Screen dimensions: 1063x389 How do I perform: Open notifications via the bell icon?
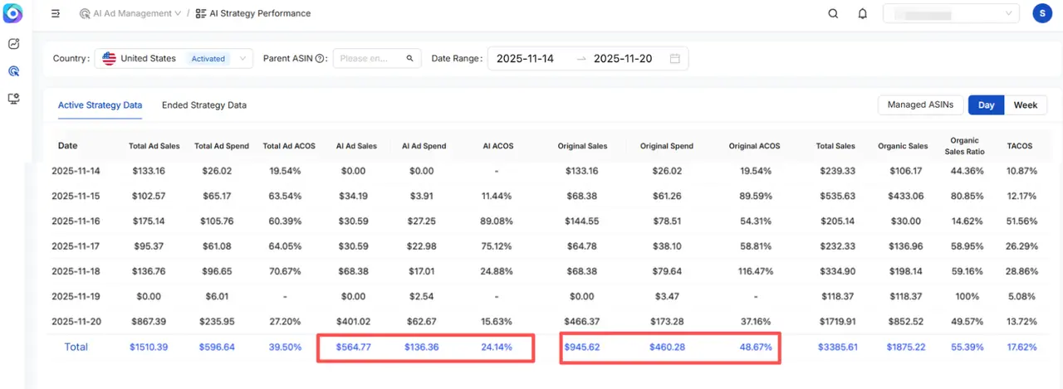tap(863, 13)
